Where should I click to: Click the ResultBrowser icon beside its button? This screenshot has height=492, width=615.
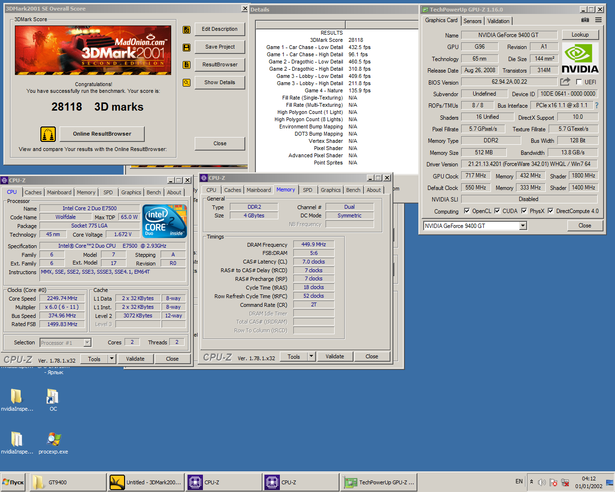[187, 65]
